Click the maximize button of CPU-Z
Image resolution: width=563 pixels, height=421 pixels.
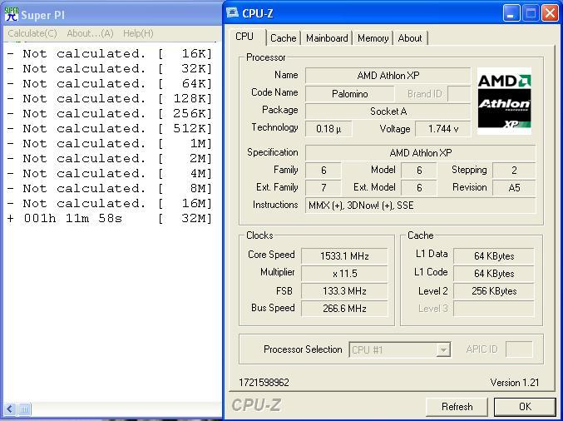(x=531, y=13)
